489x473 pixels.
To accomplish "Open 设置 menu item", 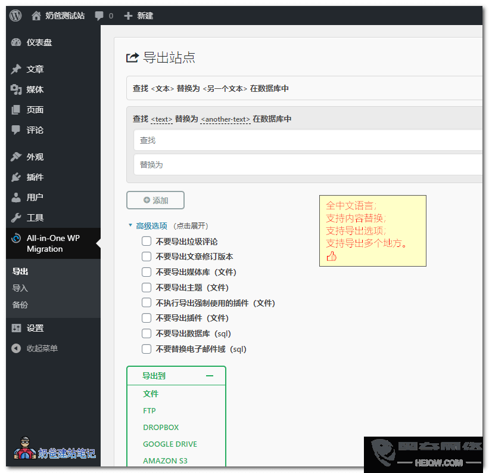I will [35, 328].
